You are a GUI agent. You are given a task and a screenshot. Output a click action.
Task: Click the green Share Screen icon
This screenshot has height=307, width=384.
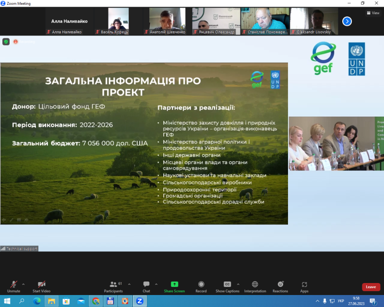coord(174,286)
